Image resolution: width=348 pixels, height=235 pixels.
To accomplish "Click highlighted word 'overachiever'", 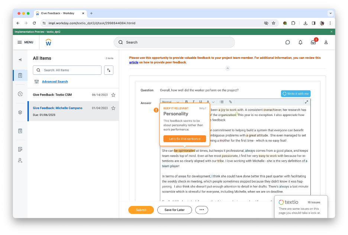I will [272, 110].
